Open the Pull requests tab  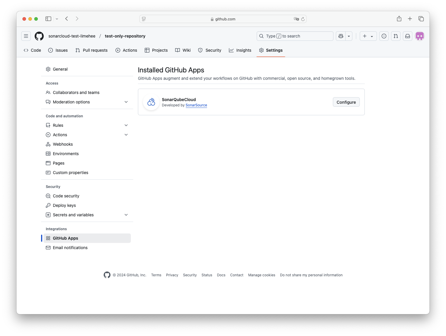click(x=92, y=50)
